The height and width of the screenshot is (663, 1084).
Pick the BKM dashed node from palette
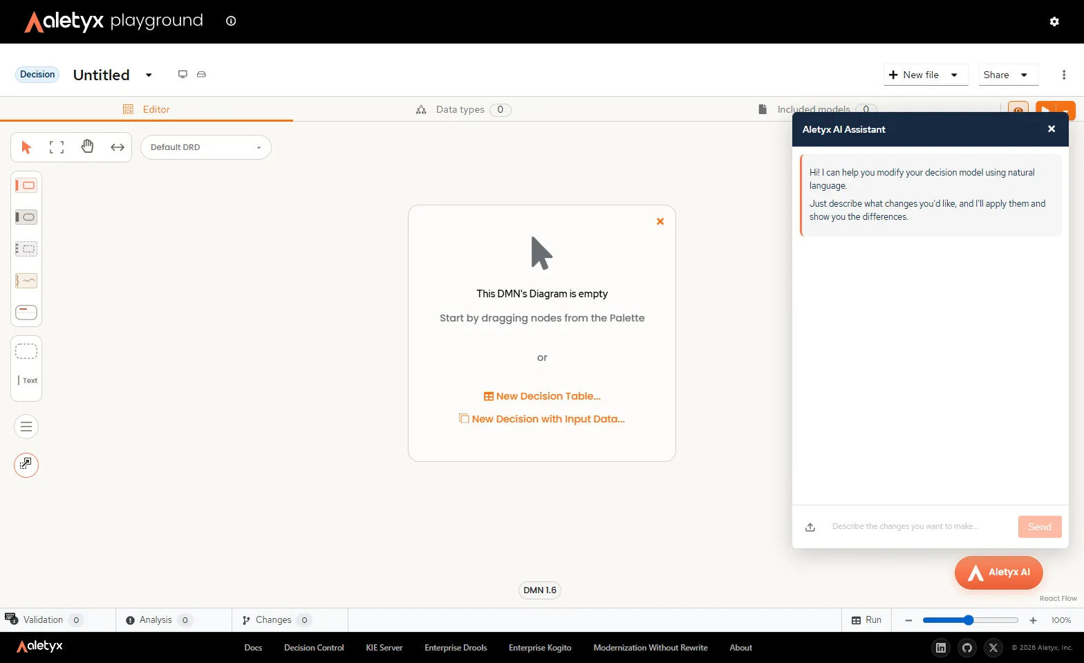click(26, 249)
